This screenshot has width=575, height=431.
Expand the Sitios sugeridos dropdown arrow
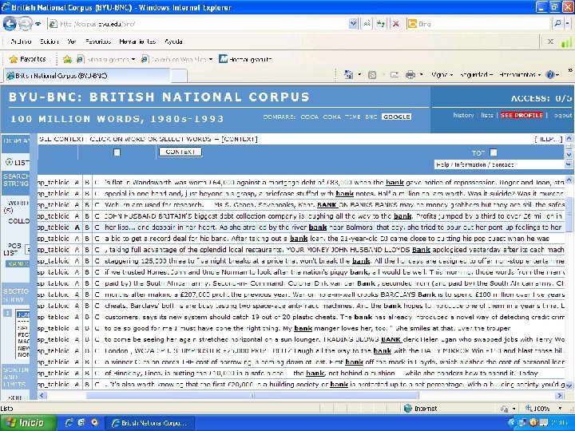[x=133, y=59]
